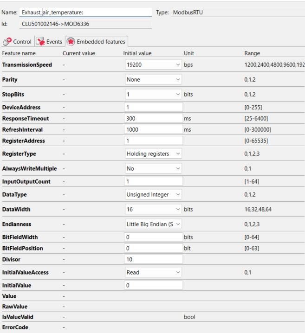Click the Current value column header
This screenshot has width=305, height=333.
point(78,53)
